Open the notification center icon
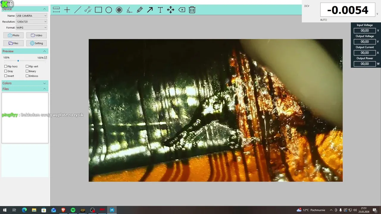Image resolution: width=381 pixels, height=214 pixels. point(375,210)
